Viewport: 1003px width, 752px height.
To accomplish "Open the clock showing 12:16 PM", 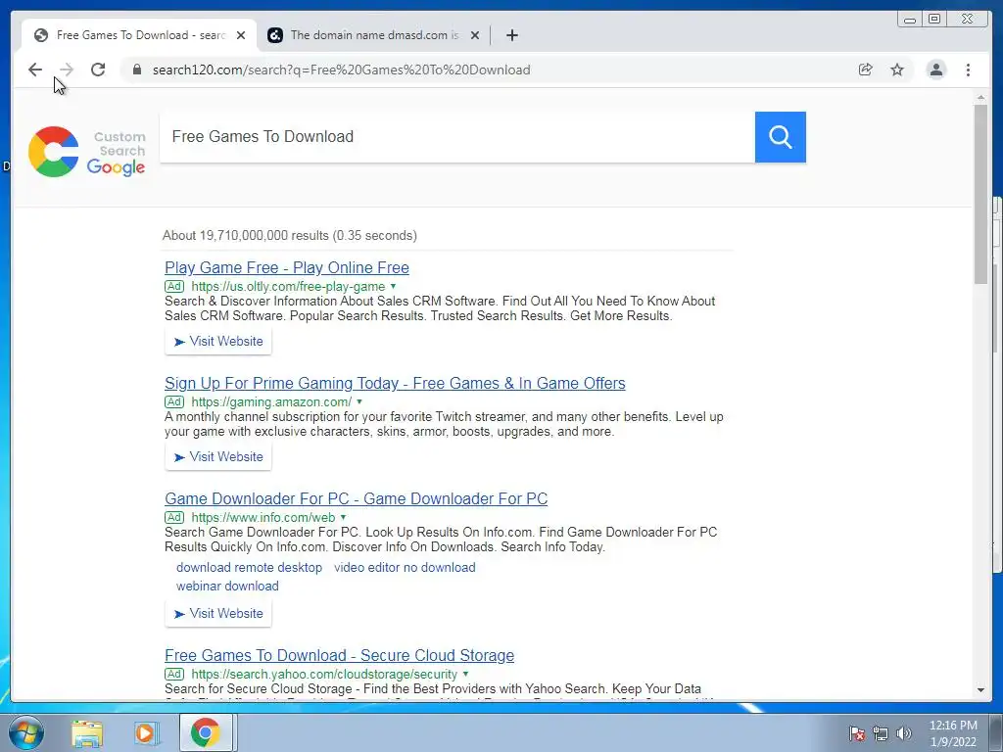I will tap(953, 733).
